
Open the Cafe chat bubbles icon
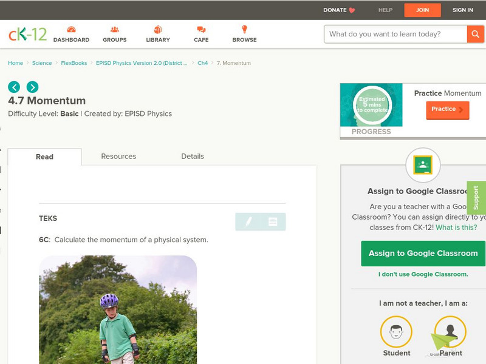coord(201,29)
